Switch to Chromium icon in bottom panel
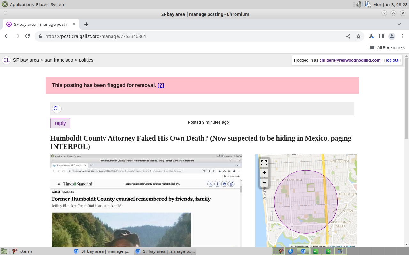Image resolution: width=409 pixels, height=255 pixels. click(303, 251)
